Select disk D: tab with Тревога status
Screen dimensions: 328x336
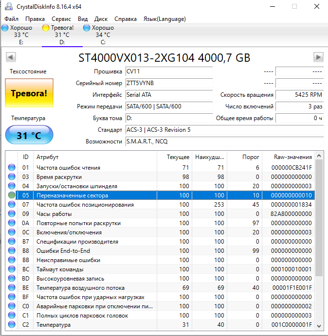62,35
